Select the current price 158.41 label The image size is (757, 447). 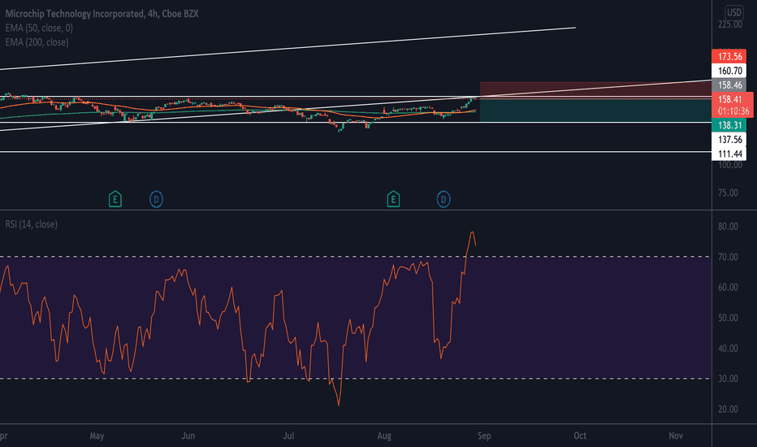tap(730, 99)
